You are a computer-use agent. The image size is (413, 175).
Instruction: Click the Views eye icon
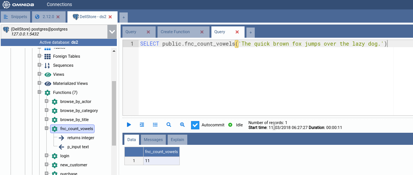(x=48, y=75)
